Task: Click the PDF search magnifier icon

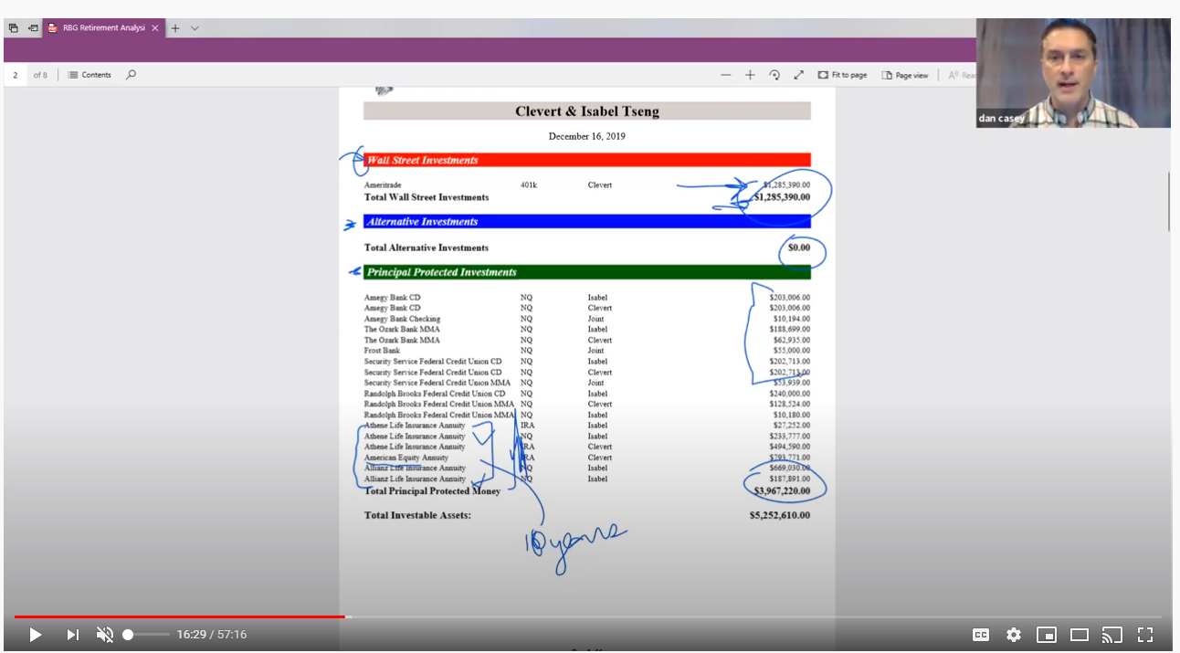Action: pyautogui.click(x=131, y=75)
